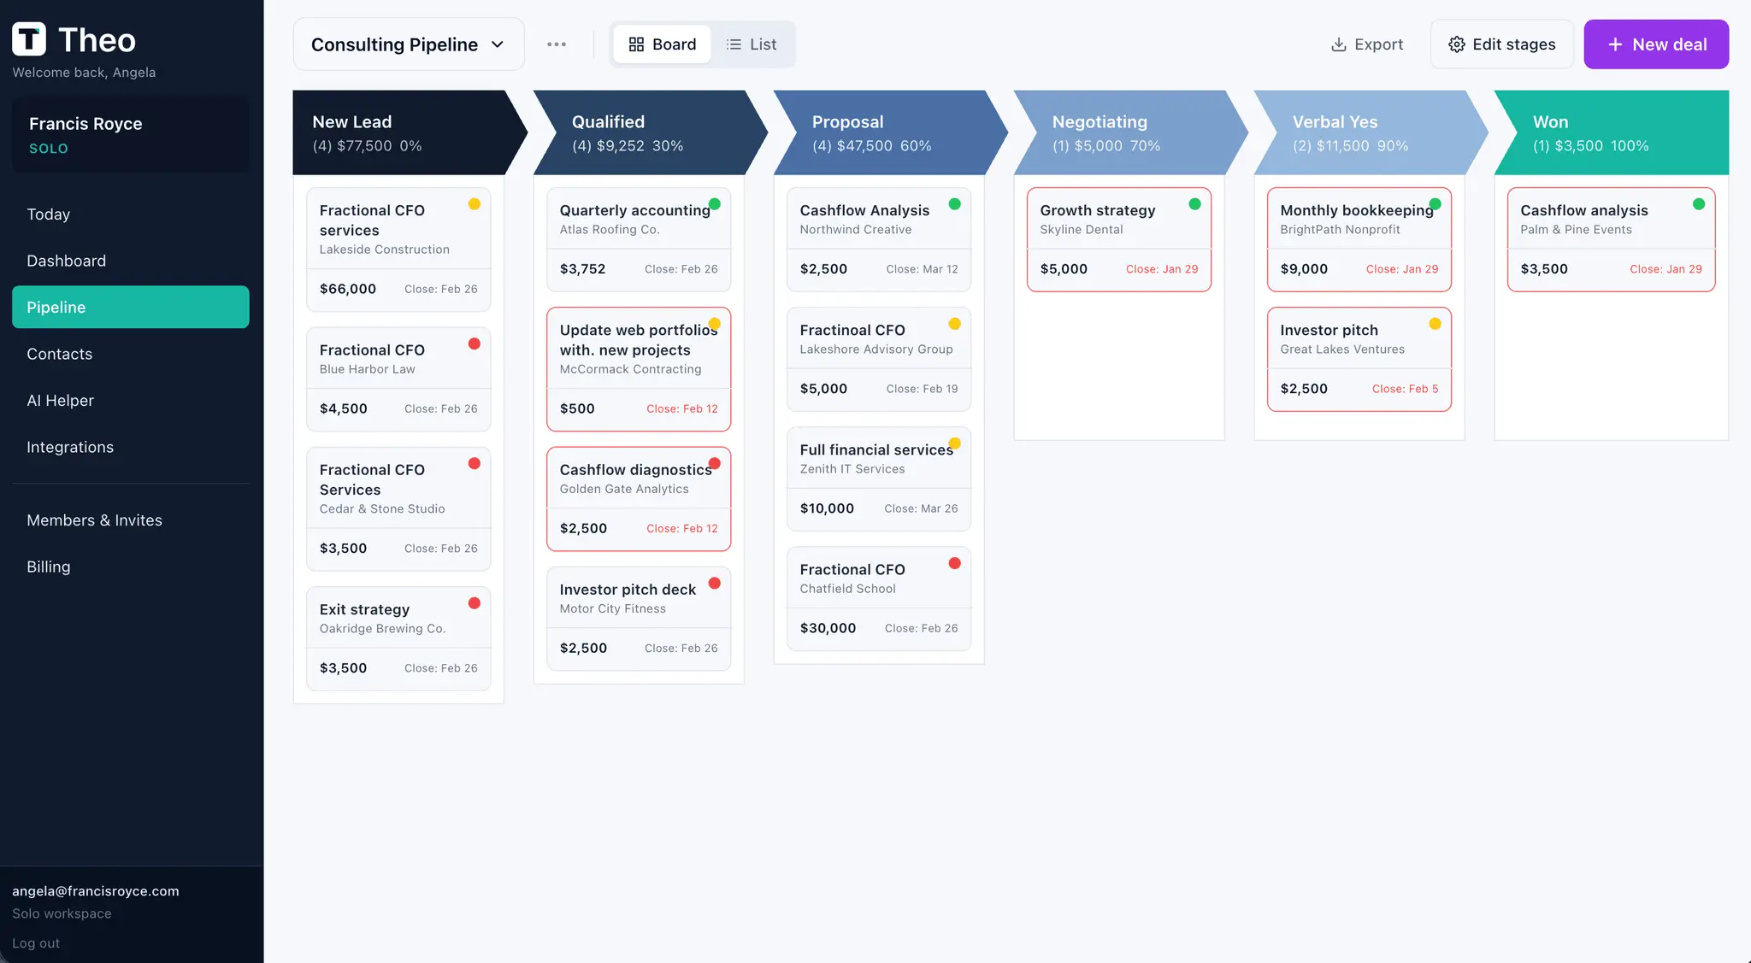This screenshot has height=963, width=1751.
Task: Click angela@francisroyce.com in the sidebar footer
Action: 96,891
